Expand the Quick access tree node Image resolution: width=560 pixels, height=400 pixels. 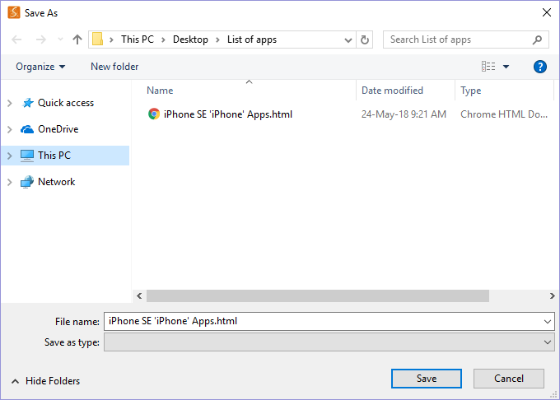click(10, 103)
